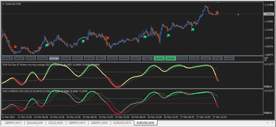The width and height of the screenshot is (276, 127).
Task: Toggle the highlighted [DAX40] symbol button
Action: pyautogui.click(x=159, y=58)
